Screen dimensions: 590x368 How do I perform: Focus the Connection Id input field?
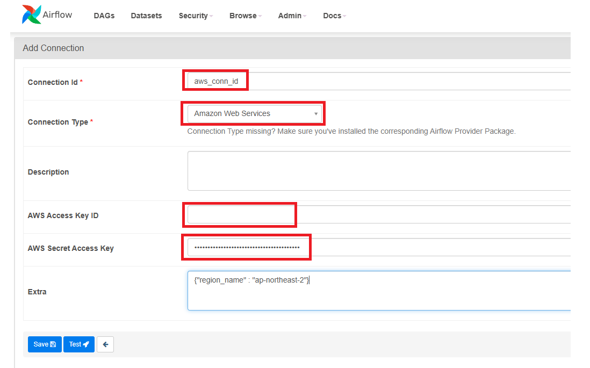pyautogui.click(x=379, y=81)
